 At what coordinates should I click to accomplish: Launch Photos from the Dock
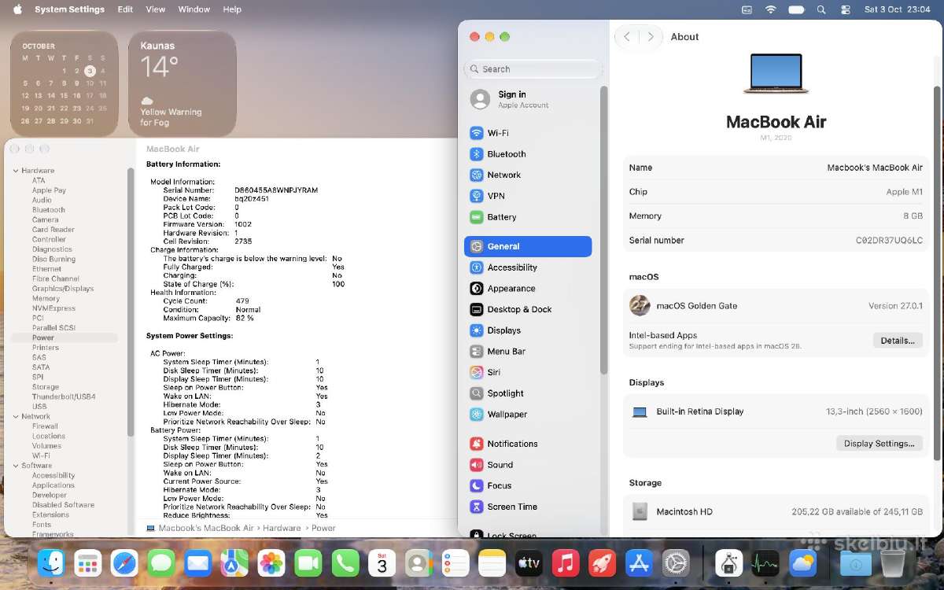(x=271, y=563)
